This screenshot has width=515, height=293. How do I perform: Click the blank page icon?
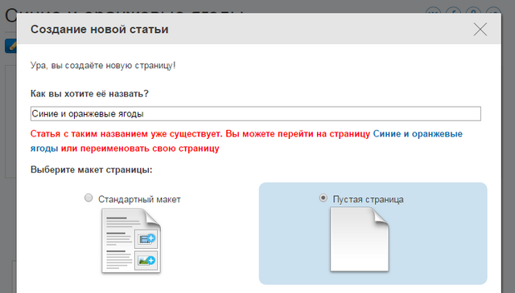tap(360, 239)
